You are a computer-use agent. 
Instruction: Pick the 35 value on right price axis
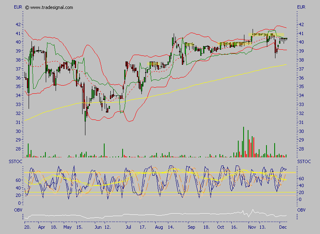(301, 86)
